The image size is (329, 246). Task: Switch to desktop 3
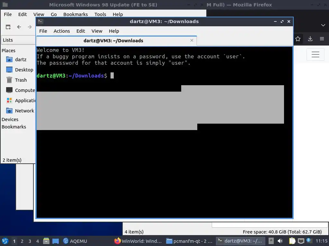[30, 241]
